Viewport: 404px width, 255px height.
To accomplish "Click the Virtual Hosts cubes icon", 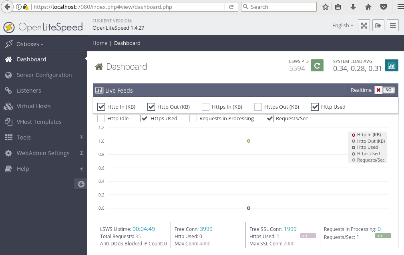I will click(x=8, y=106).
